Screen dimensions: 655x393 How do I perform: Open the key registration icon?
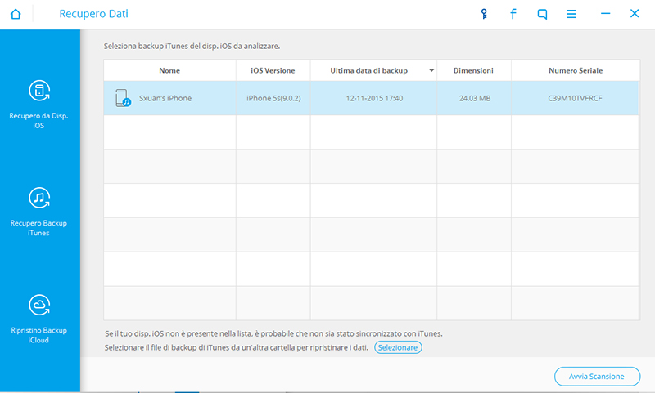click(484, 14)
